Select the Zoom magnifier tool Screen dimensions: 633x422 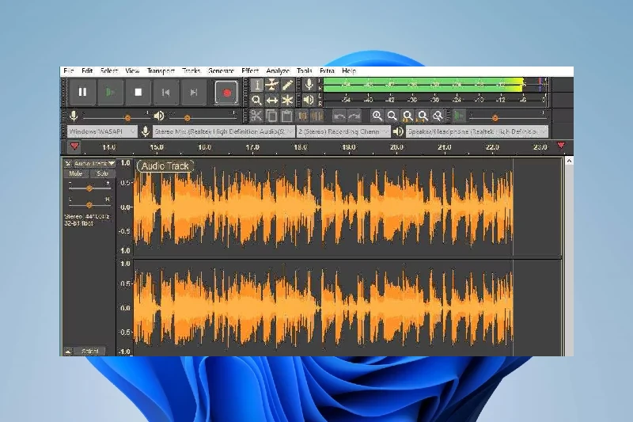click(256, 100)
